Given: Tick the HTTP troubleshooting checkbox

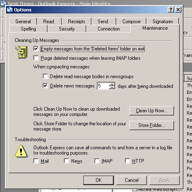Looking at the screenshot, I should pyautogui.click(x=127, y=161).
